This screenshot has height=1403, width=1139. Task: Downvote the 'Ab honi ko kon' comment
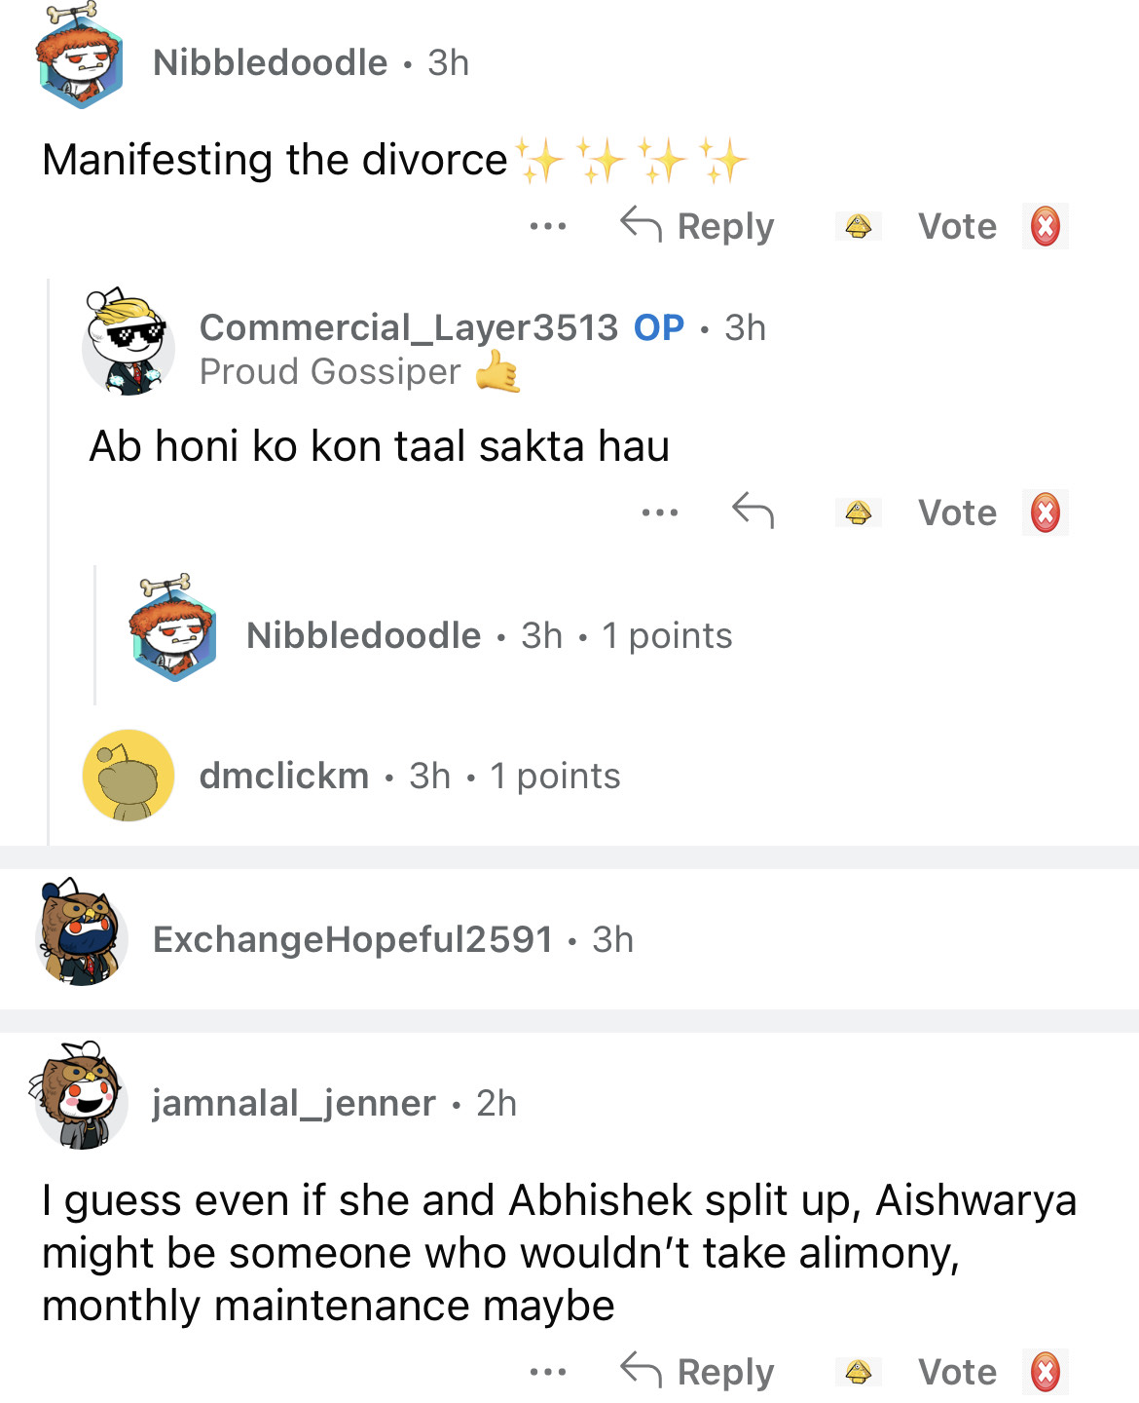[1045, 512]
